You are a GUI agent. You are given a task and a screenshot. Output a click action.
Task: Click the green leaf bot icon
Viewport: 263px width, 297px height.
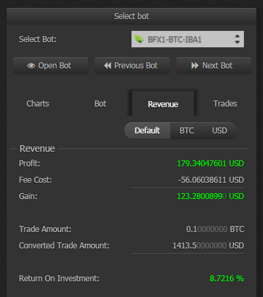139,39
